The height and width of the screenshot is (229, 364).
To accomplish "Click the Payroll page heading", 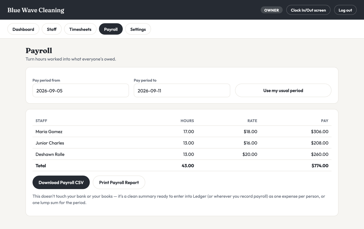I will pyautogui.click(x=39, y=50).
